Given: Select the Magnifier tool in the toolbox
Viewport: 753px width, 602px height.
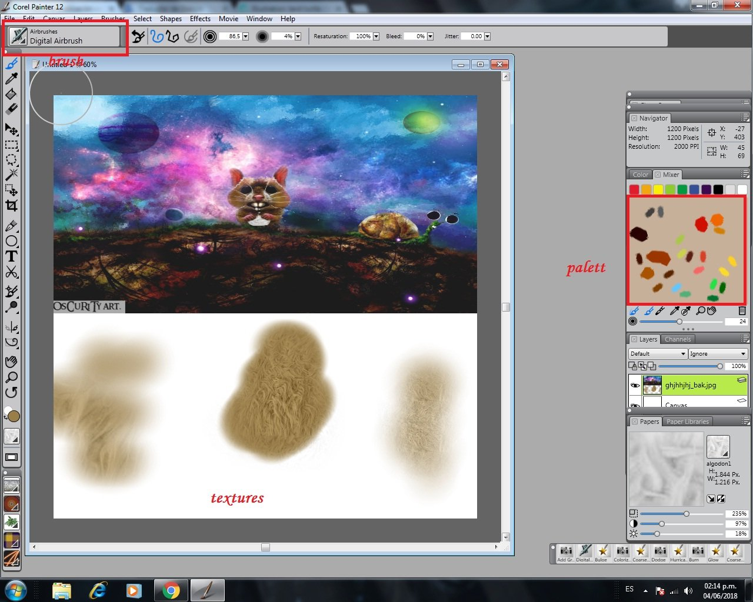Looking at the screenshot, I should point(12,377).
